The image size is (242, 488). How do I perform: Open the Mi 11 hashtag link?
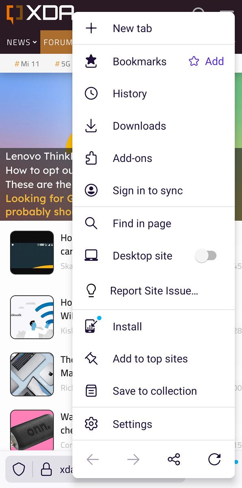tap(27, 64)
